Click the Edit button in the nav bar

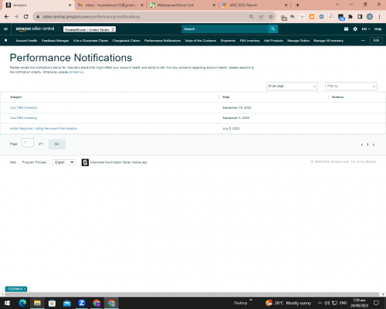click(x=376, y=40)
